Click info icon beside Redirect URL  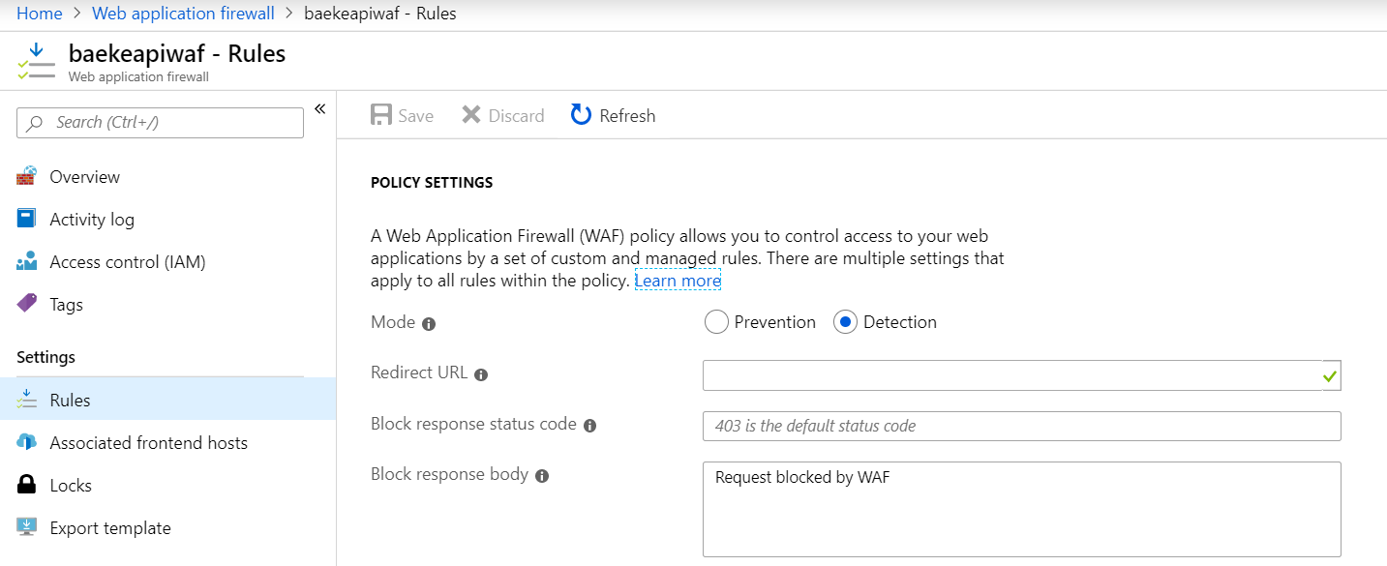tap(481, 374)
